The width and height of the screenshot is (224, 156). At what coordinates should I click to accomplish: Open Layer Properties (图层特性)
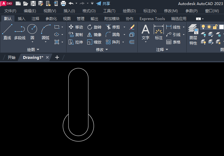pyautogui.click(x=193, y=34)
